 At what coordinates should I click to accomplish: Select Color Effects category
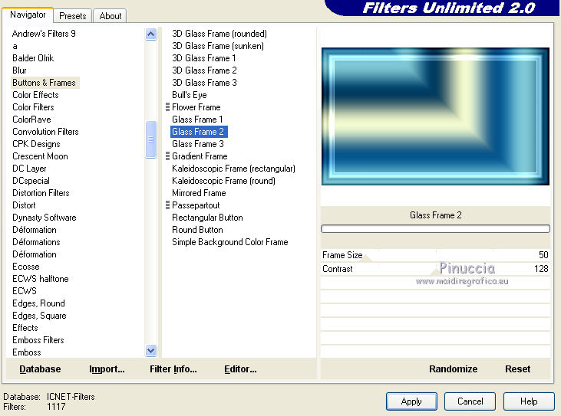click(x=35, y=95)
